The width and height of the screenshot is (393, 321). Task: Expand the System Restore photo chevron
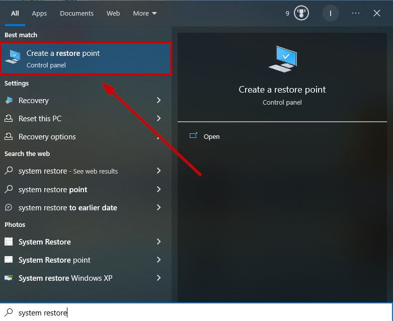(159, 242)
